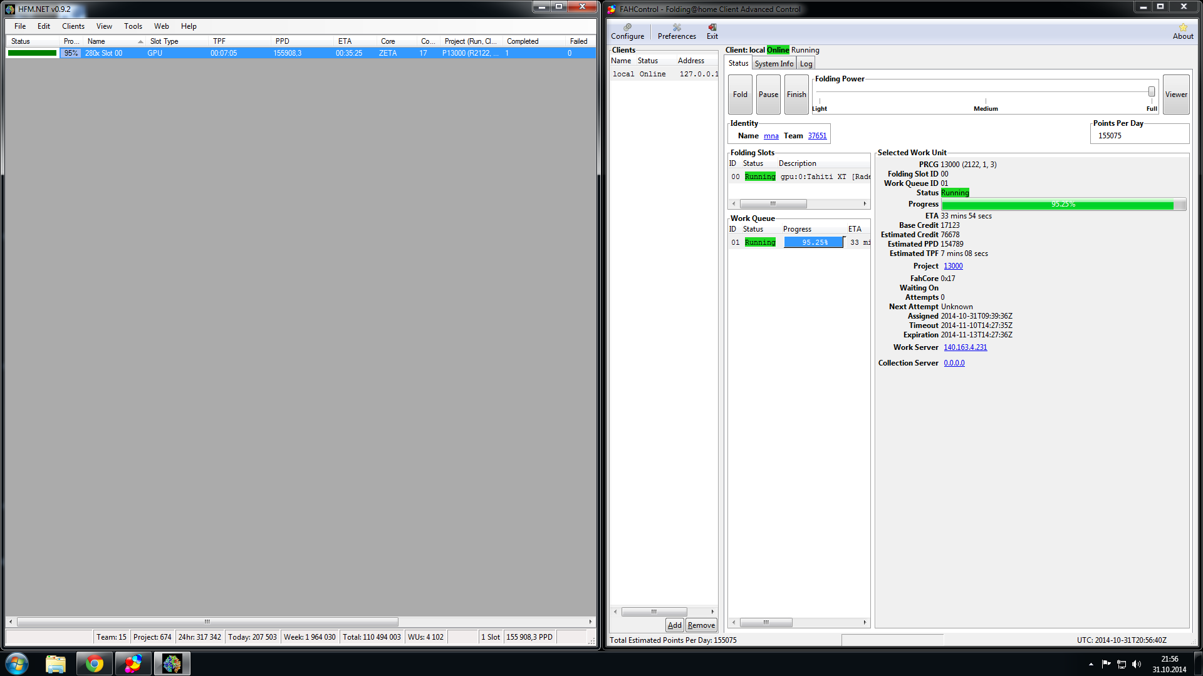Sort HFM.NET by Failed column
1203x676 pixels.
coord(581,41)
